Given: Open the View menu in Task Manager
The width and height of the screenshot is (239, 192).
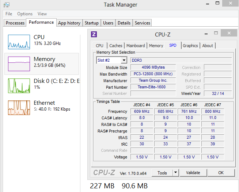Looking at the screenshot, I should click(x=42, y=14).
